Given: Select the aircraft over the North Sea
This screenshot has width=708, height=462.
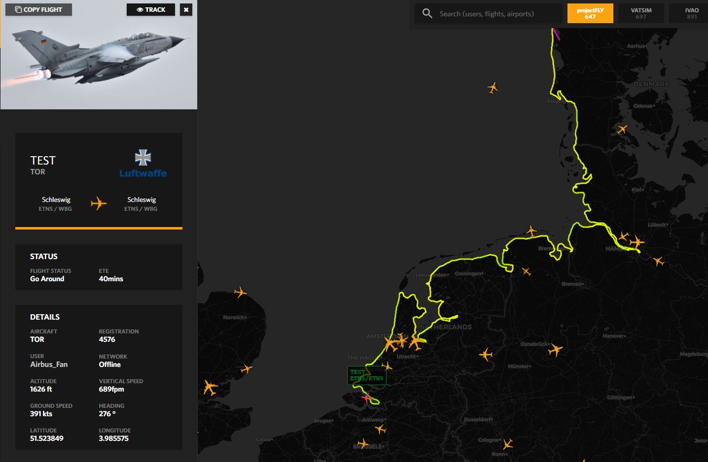Looking at the screenshot, I should click(493, 88).
